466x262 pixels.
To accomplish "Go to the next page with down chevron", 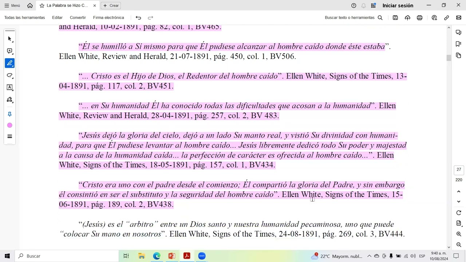I will [x=459, y=201].
